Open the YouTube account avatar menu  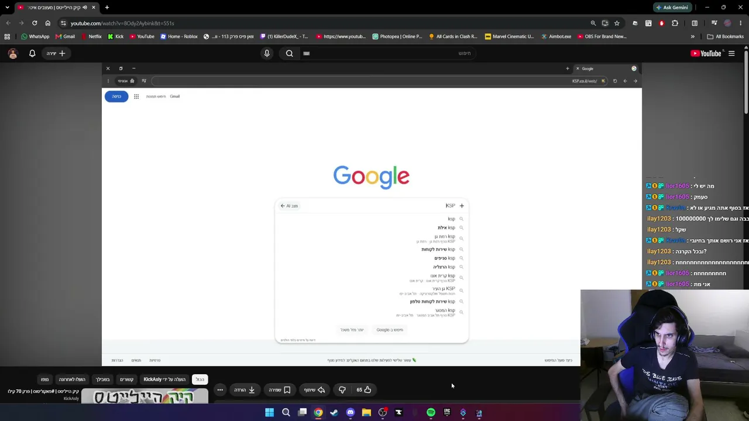tap(13, 53)
